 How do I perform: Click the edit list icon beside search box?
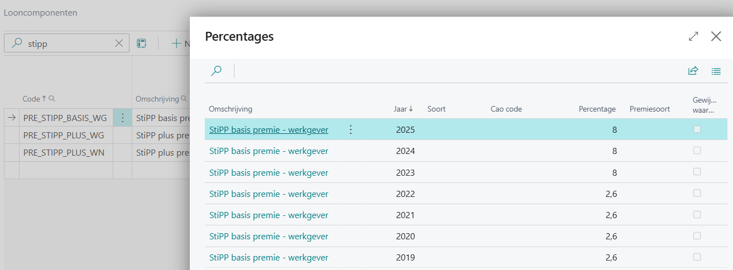pyautogui.click(x=142, y=44)
